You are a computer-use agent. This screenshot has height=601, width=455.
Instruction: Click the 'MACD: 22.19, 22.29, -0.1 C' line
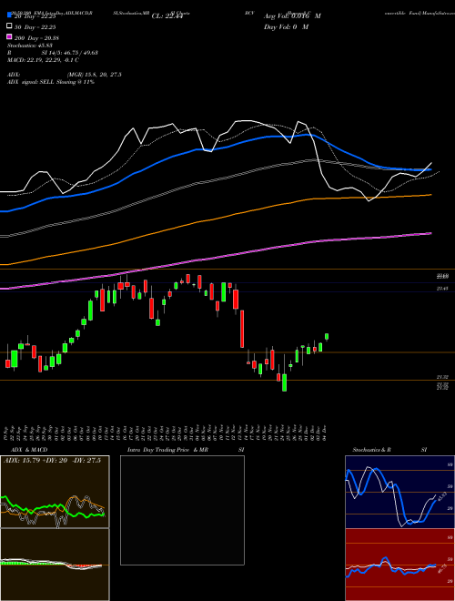pos(44,60)
